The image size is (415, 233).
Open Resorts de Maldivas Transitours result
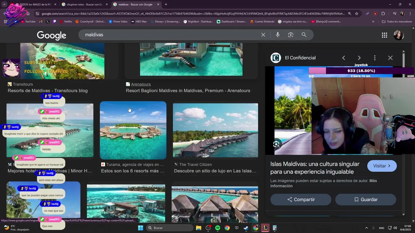(48, 91)
